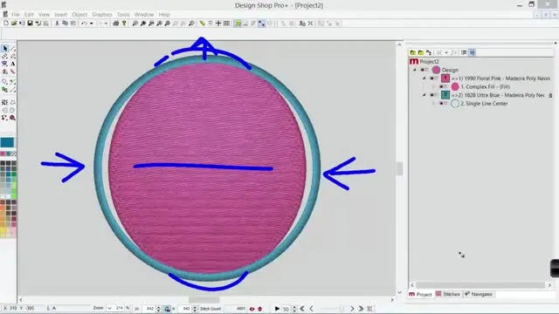Jump backward with double left arrow

(302, 309)
